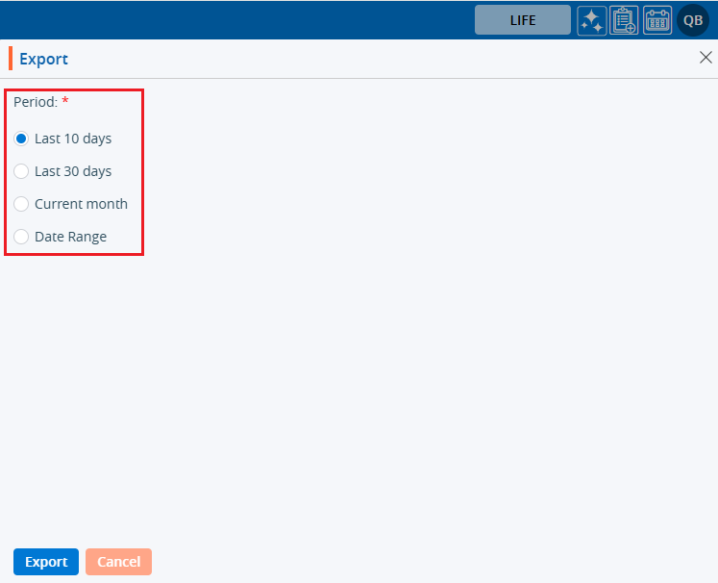718x583 pixels.
Task: Click the Export panel title
Action: click(x=44, y=59)
